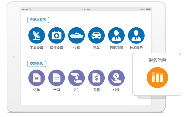184x117 pixels.
Task: Click the 产品与服务 section tag
Action: 38,20
